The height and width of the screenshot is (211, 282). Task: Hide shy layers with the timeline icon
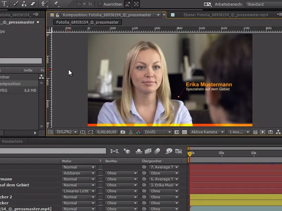tap(139, 151)
